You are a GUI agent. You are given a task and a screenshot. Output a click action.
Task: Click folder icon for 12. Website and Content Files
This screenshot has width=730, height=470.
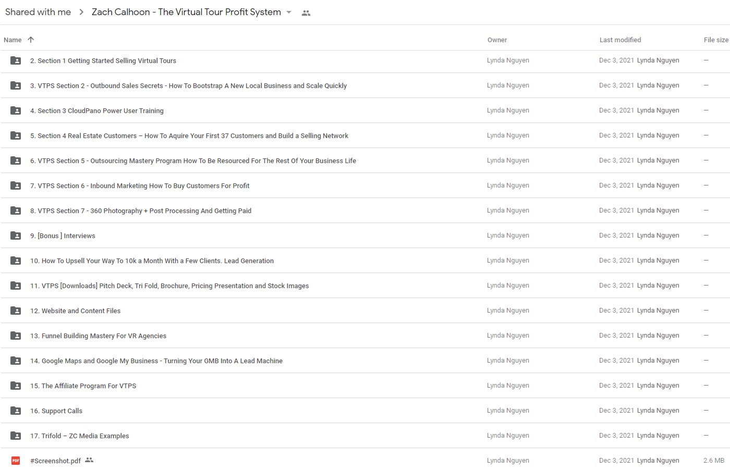tap(16, 311)
